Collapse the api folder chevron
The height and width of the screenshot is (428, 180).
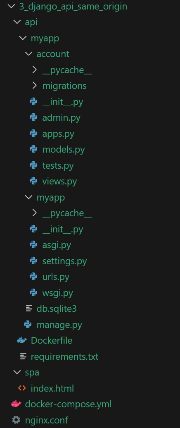pyautogui.click(x=17, y=22)
